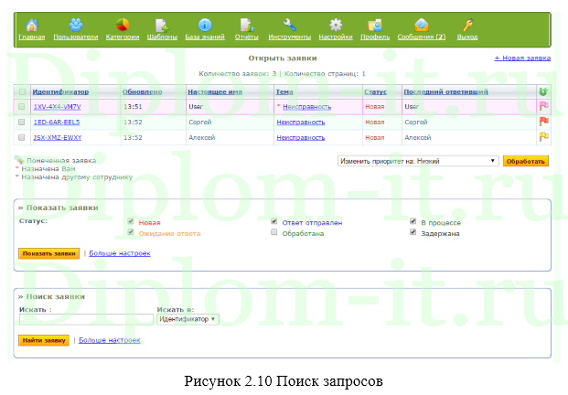
Task: Open the Профиль menu link
Action: point(375,37)
